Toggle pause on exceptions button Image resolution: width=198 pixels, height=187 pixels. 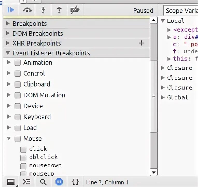click(x=59, y=182)
